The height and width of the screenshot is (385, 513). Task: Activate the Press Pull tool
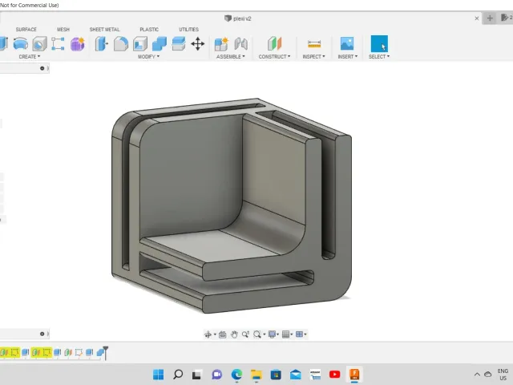click(x=101, y=43)
